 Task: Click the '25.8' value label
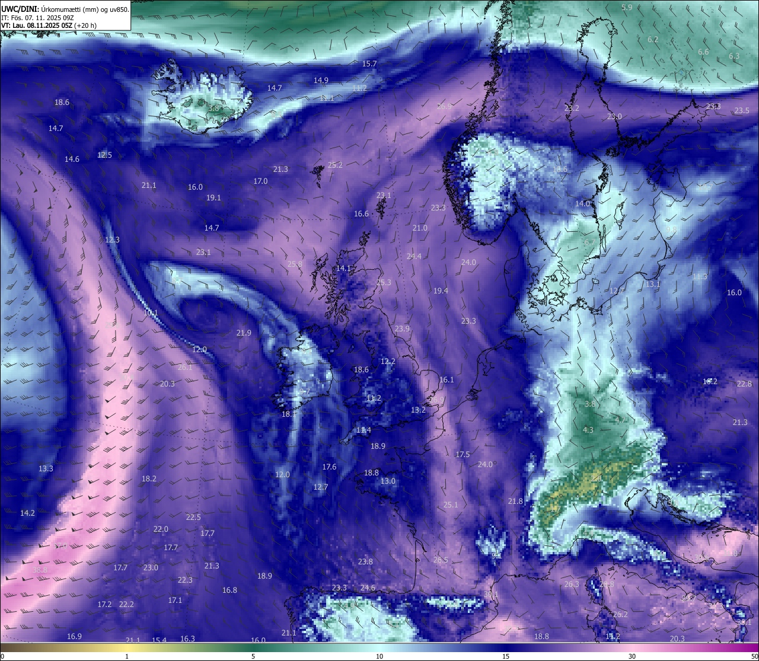[295, 264]
